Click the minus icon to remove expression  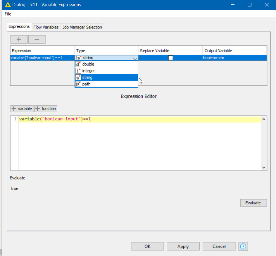click(x=37, y=39)
